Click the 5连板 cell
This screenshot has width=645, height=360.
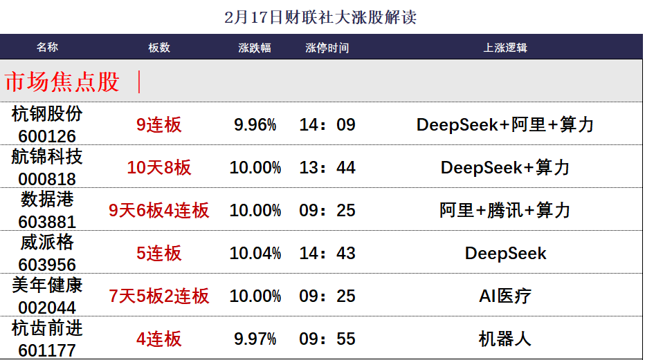(x=159, y=254)
